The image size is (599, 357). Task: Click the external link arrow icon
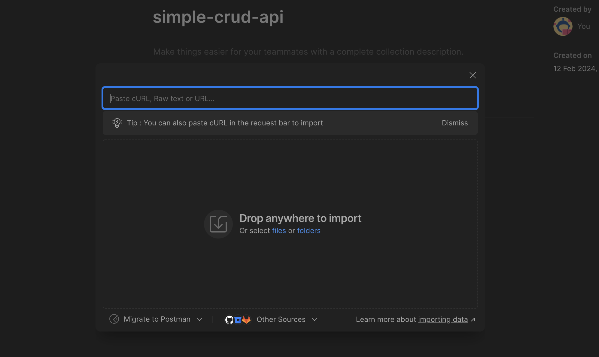[x=473, y=319]
